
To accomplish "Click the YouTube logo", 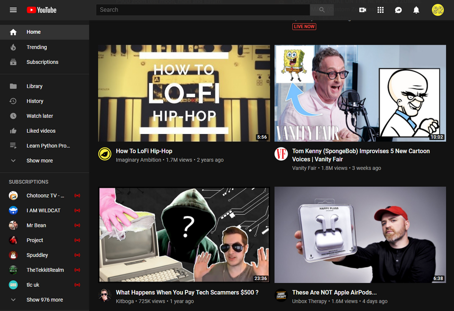I will click(42, 10).
